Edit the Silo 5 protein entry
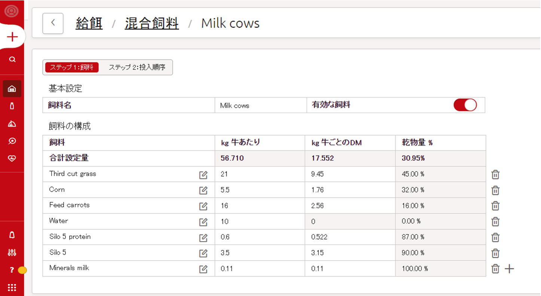This screenshot has width=541, height=296. 203,237
